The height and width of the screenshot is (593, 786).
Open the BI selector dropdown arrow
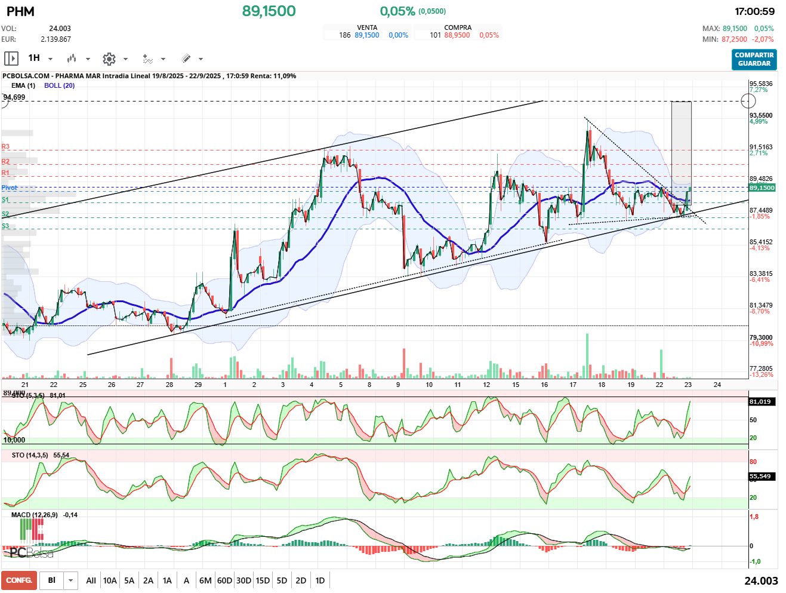[71, 580]
